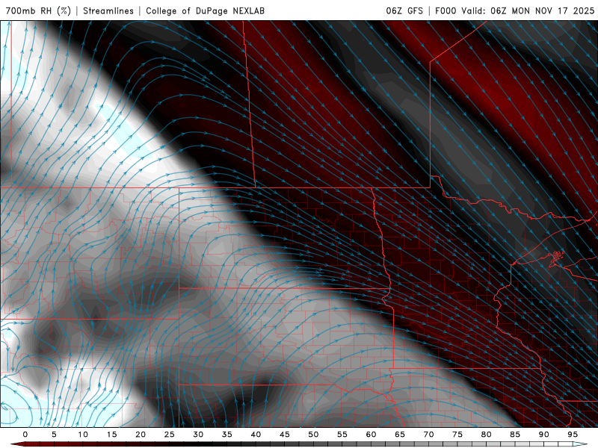Click the '95' value on the RH scale

pyautogui.click(x=573, y=435)
